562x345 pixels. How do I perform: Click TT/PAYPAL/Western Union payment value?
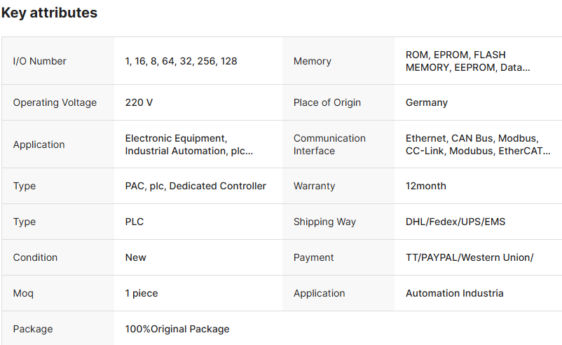point(470,257)
